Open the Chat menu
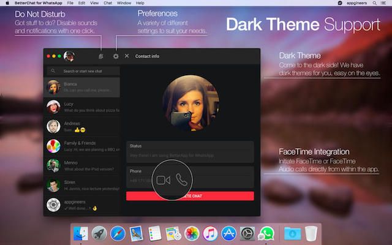Screen dimensions: 392x245 108,3
